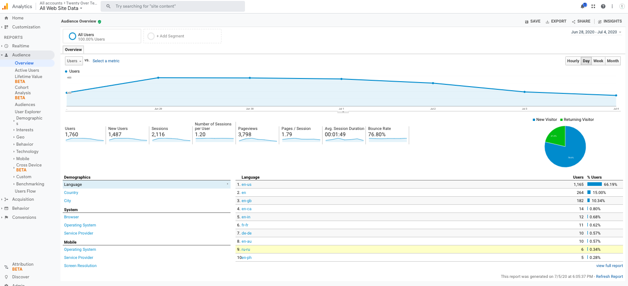Click the notifications bell icon
The width and height of the screenshot is (628, 286).
[583, 6]
